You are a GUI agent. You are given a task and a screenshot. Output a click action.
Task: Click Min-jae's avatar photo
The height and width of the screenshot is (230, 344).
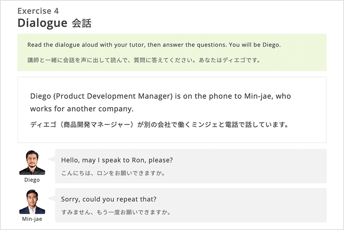pos(32,201)
